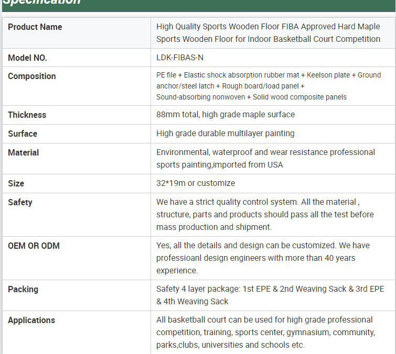Click the Size row label
The height and width of the screenshot is (354, 396).
click(x=16, y=184)
